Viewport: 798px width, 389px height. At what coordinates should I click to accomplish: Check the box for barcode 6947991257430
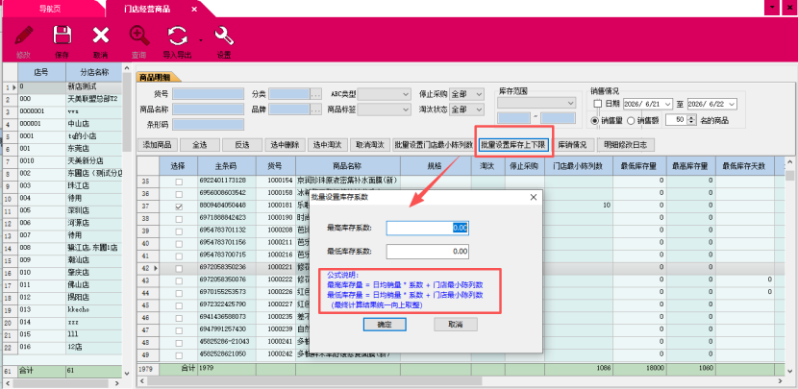point(179,330)
